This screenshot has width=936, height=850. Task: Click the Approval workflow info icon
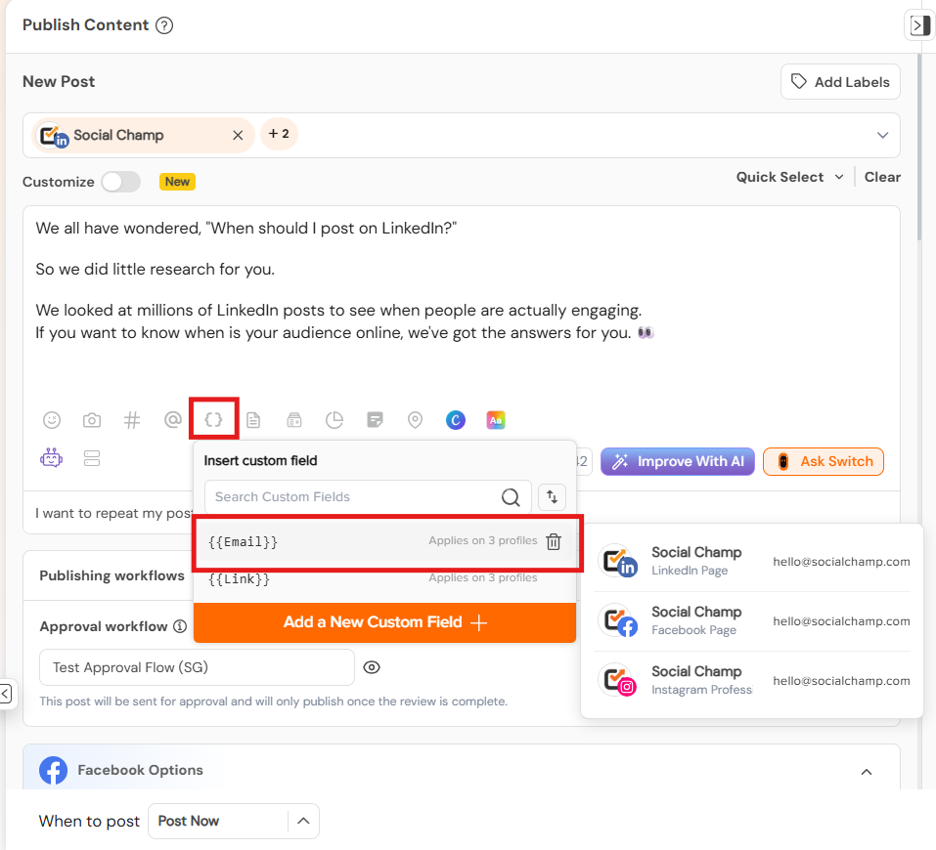pos(180,626)
